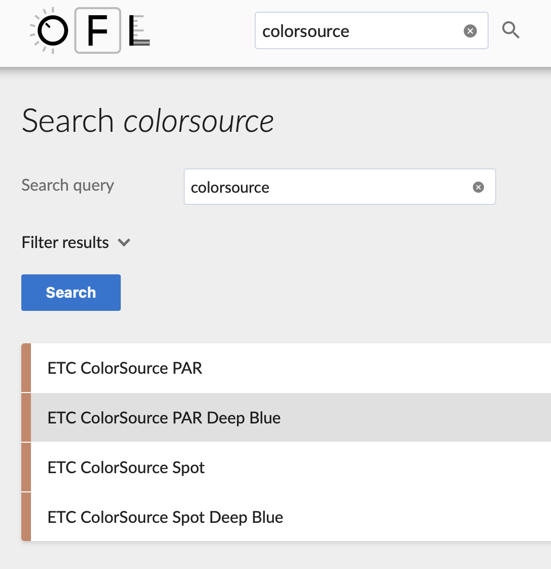Screen dimensions: 551x569
Task: Open the ETC ColorSource Spot result
Action: coord(126,468)
